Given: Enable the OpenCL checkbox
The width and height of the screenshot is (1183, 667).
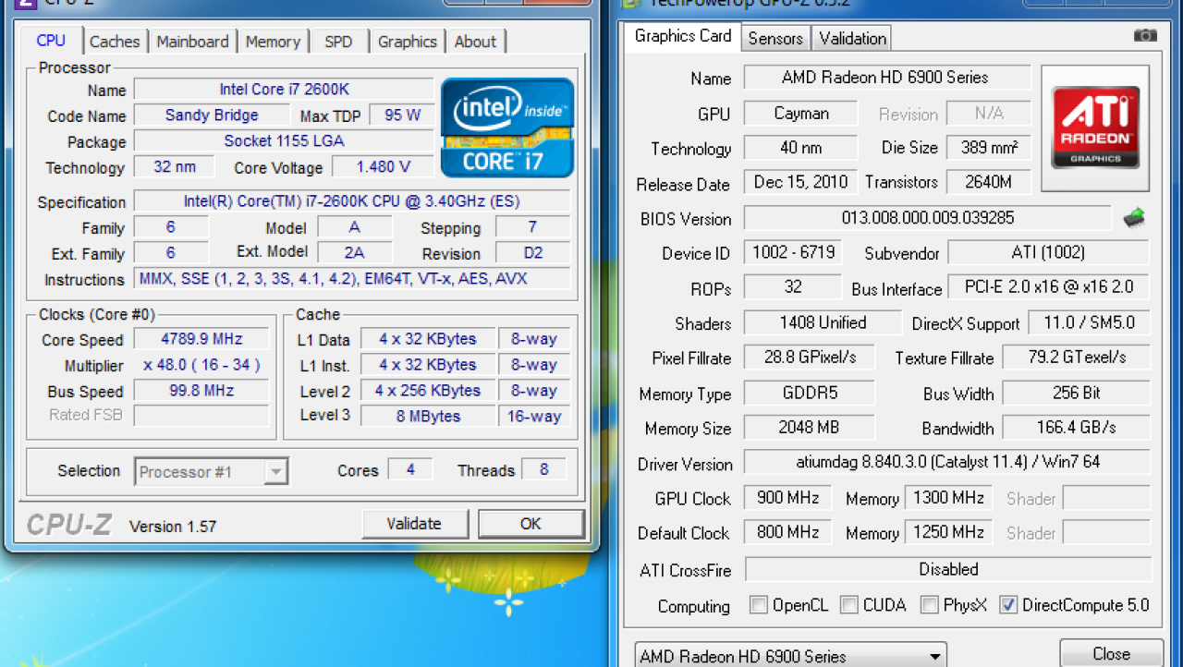Looking at the screenshot, I should pyautogui.click(x=759, y=605).
